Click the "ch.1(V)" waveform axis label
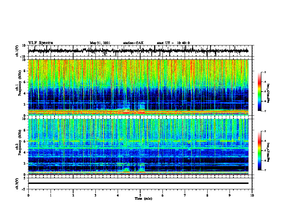The height and width of the screenshot is (219, 284). pos(17,51)
